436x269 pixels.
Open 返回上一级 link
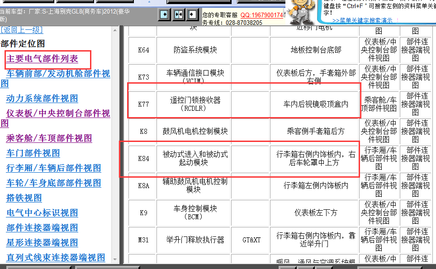point(22,30)
